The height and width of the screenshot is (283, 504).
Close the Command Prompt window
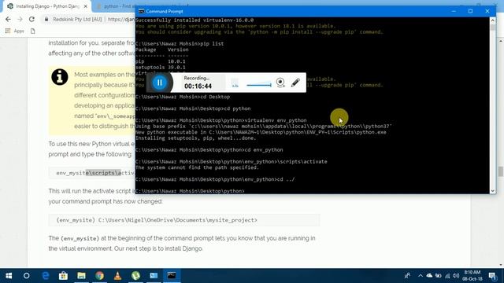click(x=487, y=11)
